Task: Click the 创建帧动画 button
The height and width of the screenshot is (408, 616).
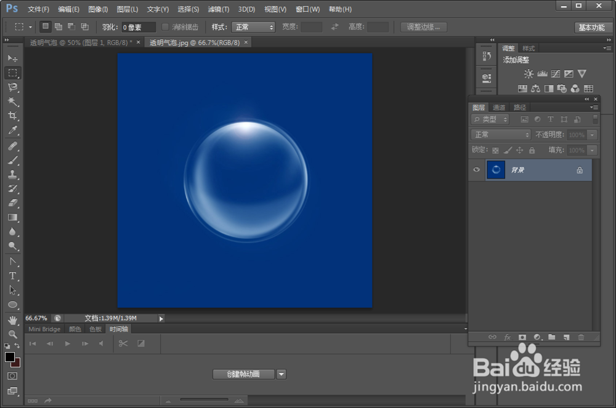Action: point(243,374)
